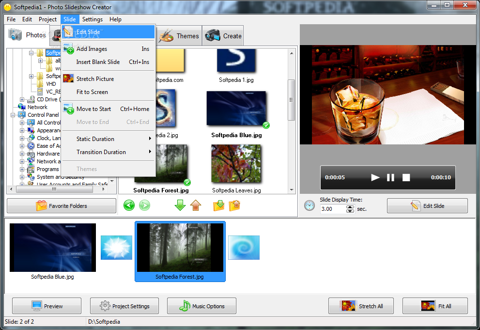Pause the preview playback

click(x=390, y=177)
